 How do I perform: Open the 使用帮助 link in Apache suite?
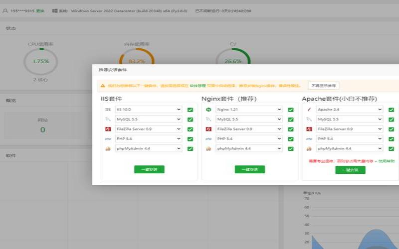pyautogui.click(x=387, y=161)
